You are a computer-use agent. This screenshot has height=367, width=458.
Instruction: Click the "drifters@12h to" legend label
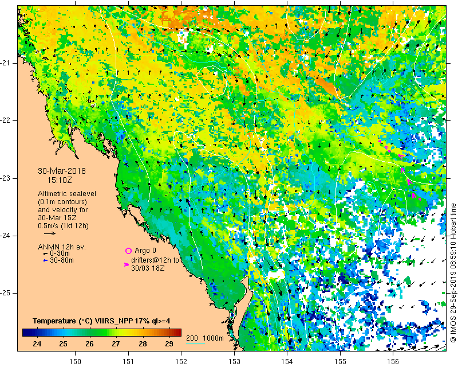(155, 260)
